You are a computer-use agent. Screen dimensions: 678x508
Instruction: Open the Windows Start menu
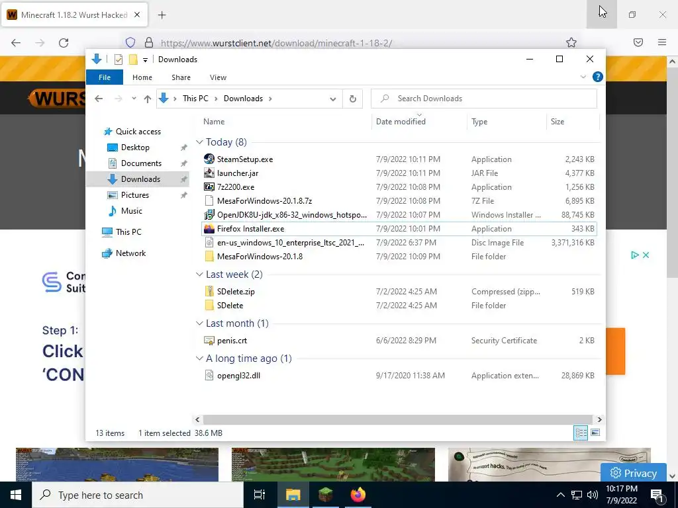[x=16, y=495]
